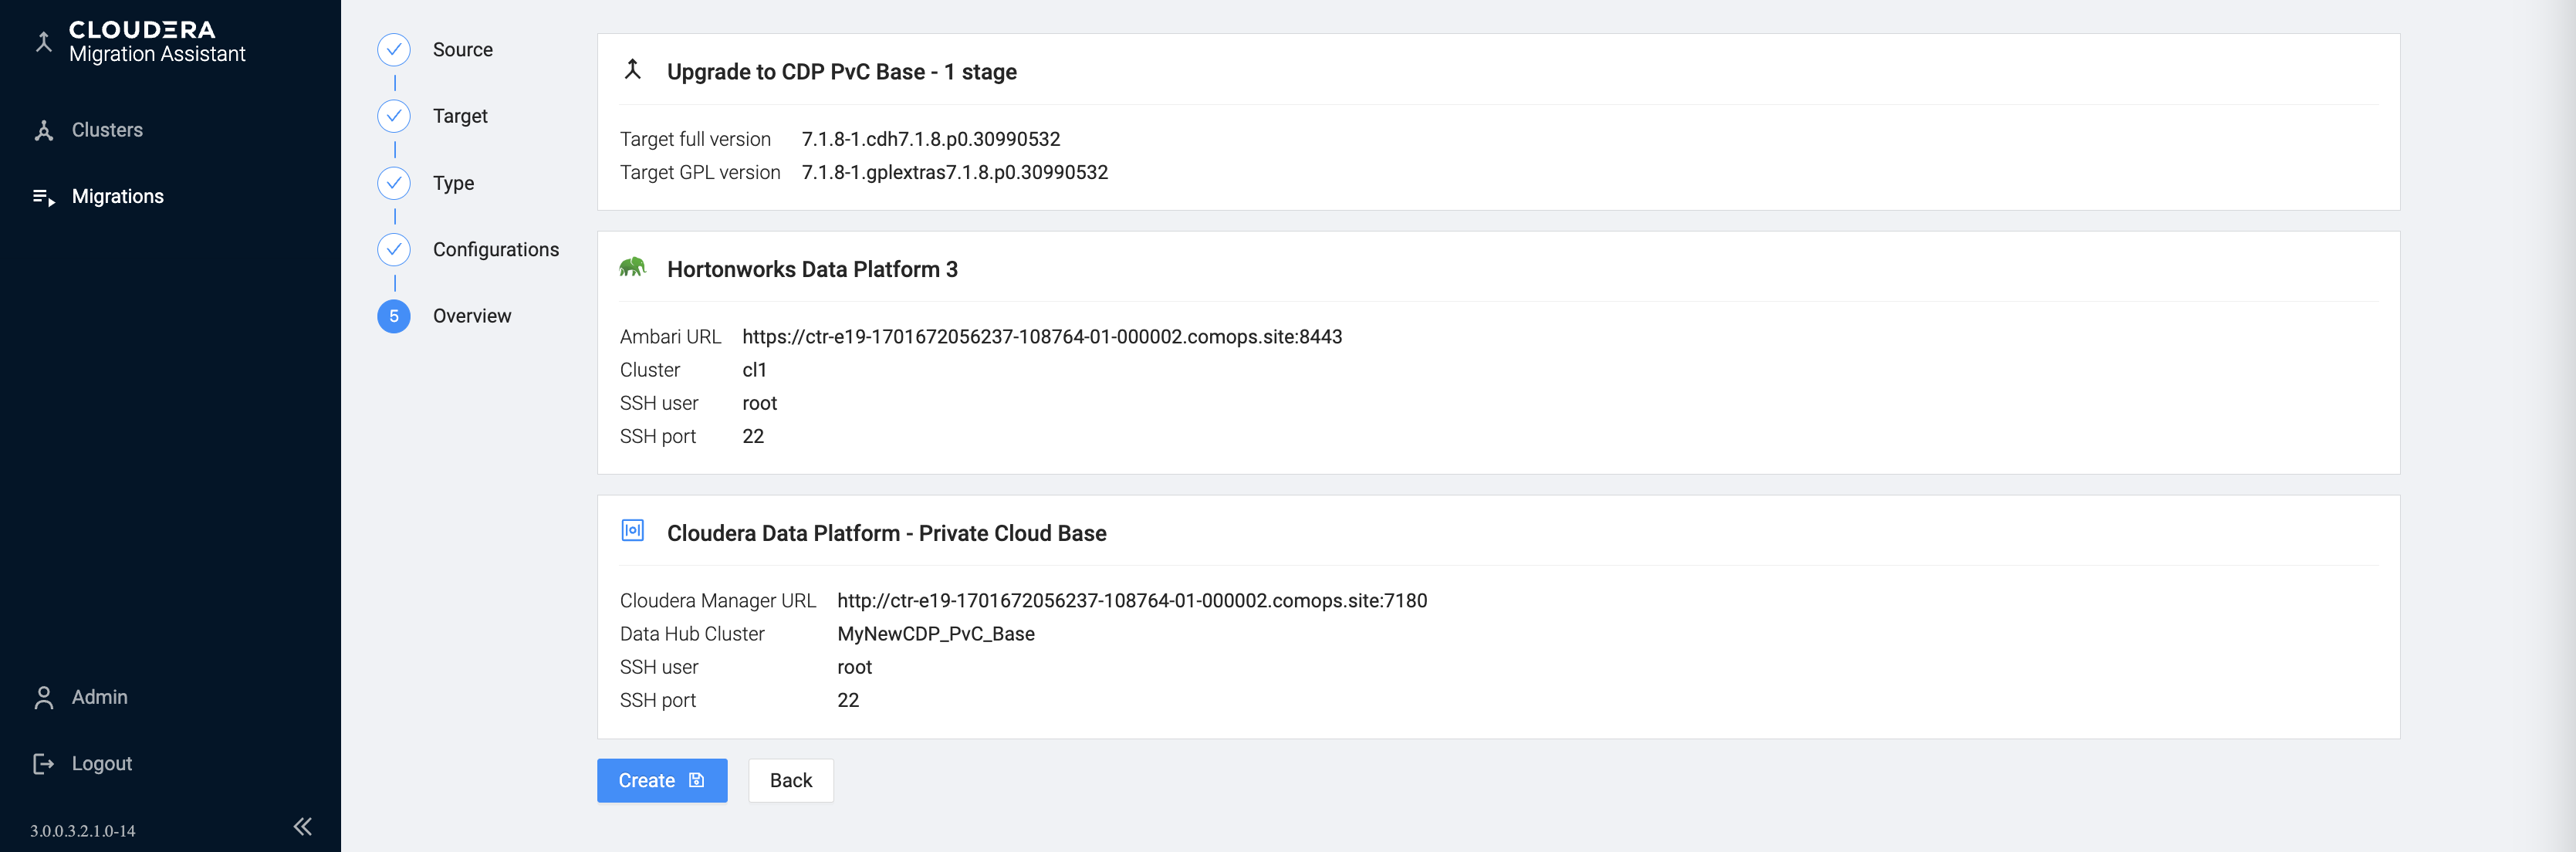Collapse sidebar with double chevron
This screenshot has width=2576, height=852.
coord(302,827)
